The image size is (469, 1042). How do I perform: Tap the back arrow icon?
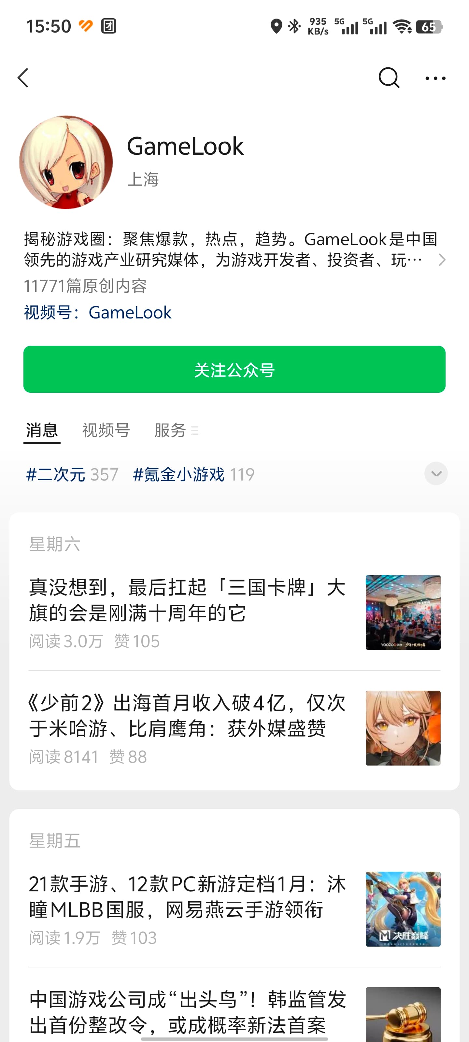point(23,78)
